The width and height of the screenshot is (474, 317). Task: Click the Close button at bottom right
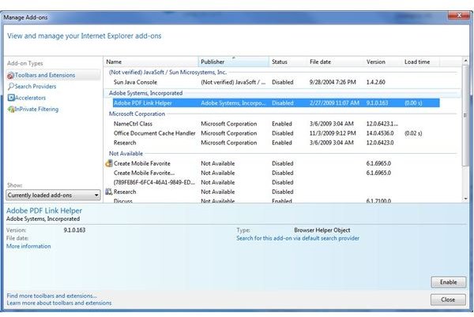tap(448, 300)
